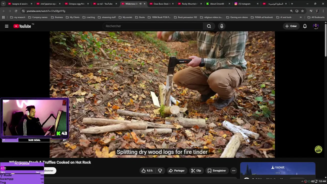Go forward with the browser arrow
Screen dimensions: 327x184
[x=10, y=11]
